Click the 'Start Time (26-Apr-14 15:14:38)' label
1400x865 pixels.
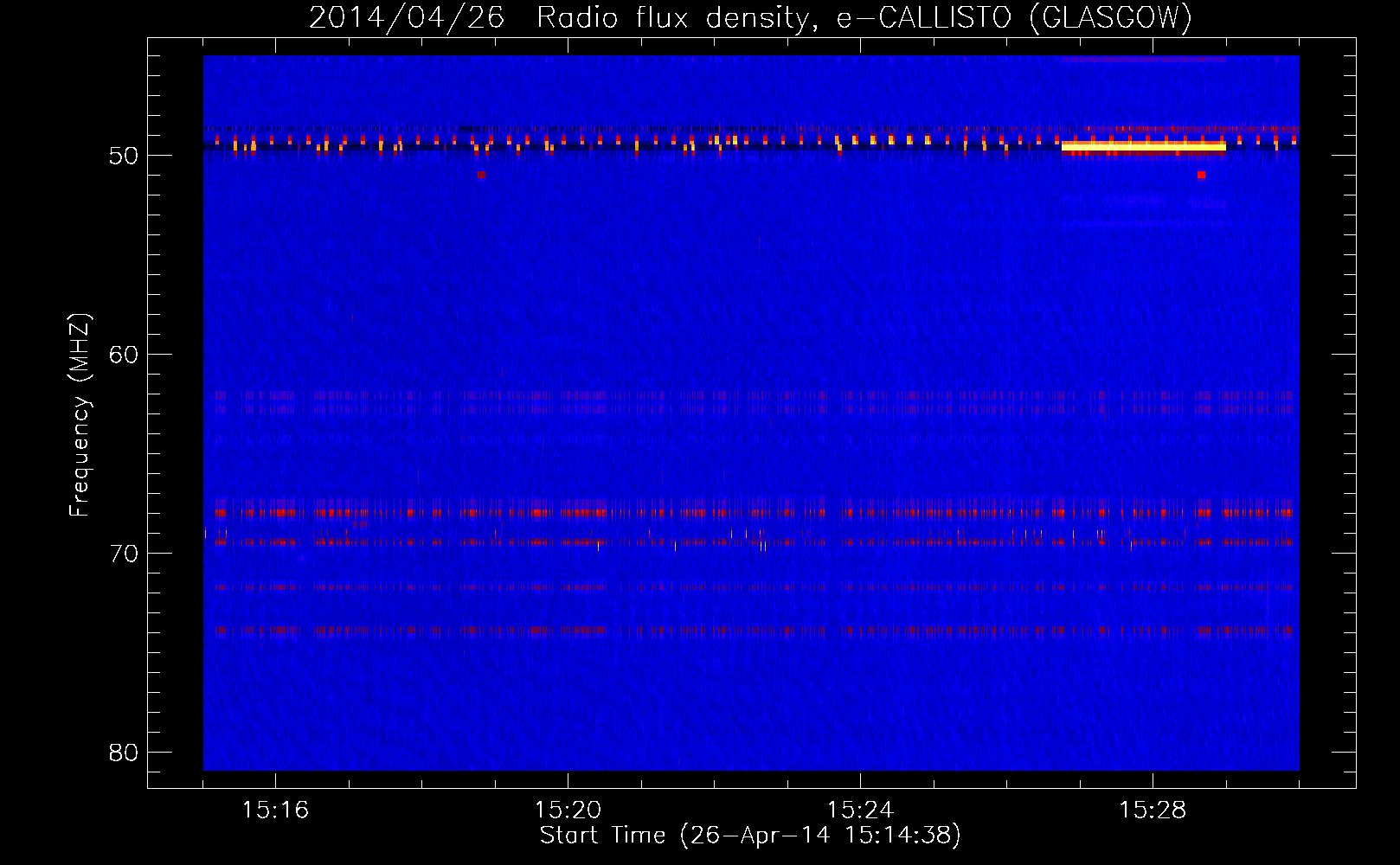click(x=750, y=836)
